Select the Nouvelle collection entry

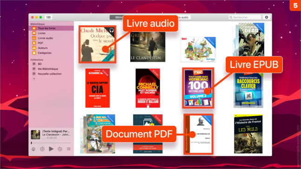tap(51, 74)
